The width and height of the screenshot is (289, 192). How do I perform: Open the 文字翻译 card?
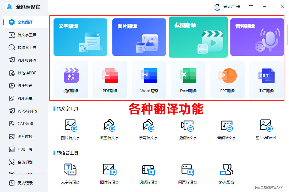80,37
